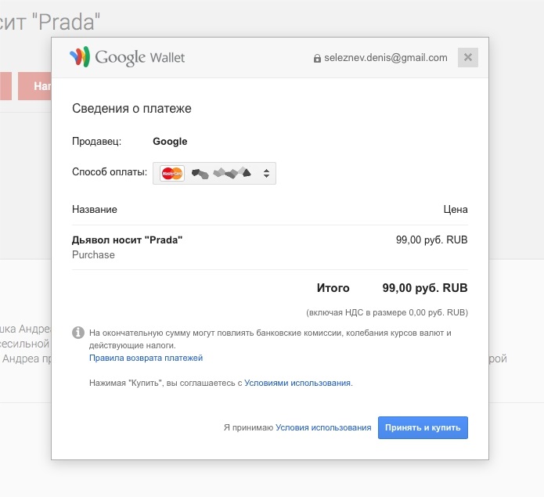Click the Google Wallet colorful logo icon
Screen dimensions: 544x497
80,57
